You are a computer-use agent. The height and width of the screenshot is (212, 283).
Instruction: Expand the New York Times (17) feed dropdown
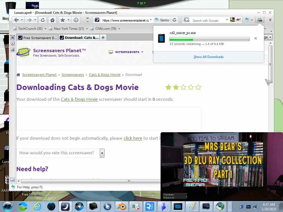click(x=87, y=29)
